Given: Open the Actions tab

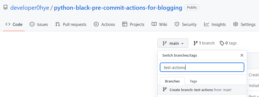Looking at the screenshot, I should 104,25.
